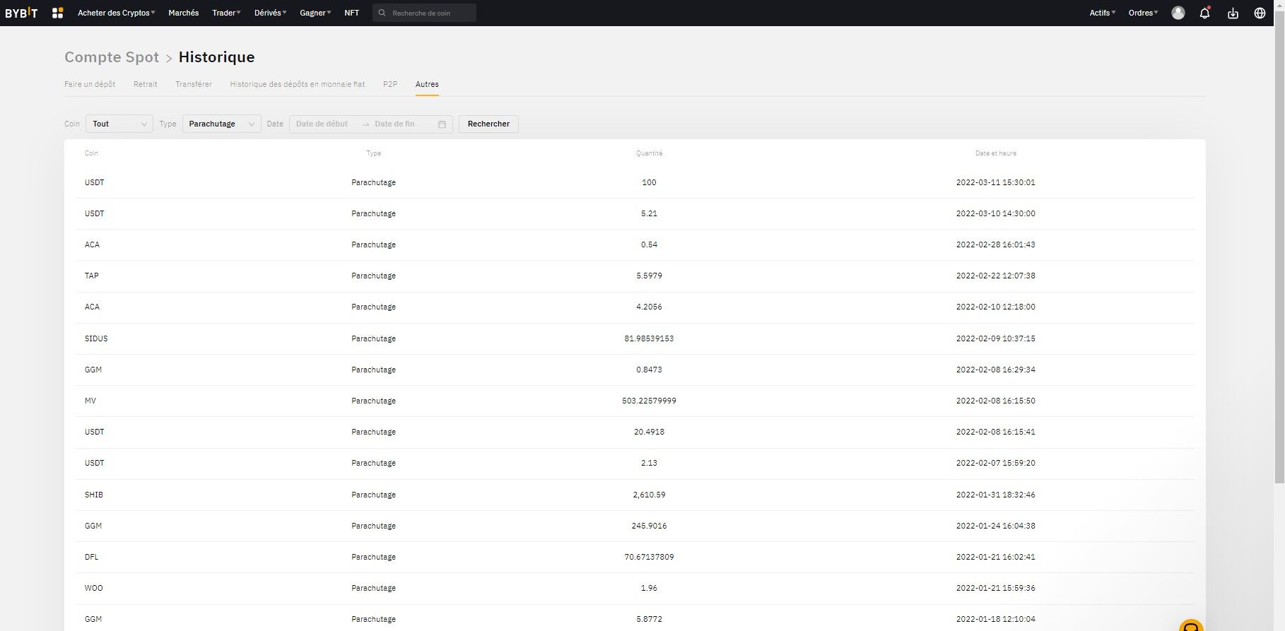
Task: Expand the Actifs menu
Action: 1102,13
